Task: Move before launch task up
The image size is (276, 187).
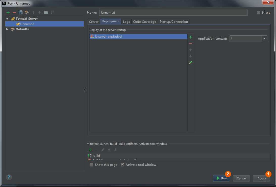Action: pos(109,150)
